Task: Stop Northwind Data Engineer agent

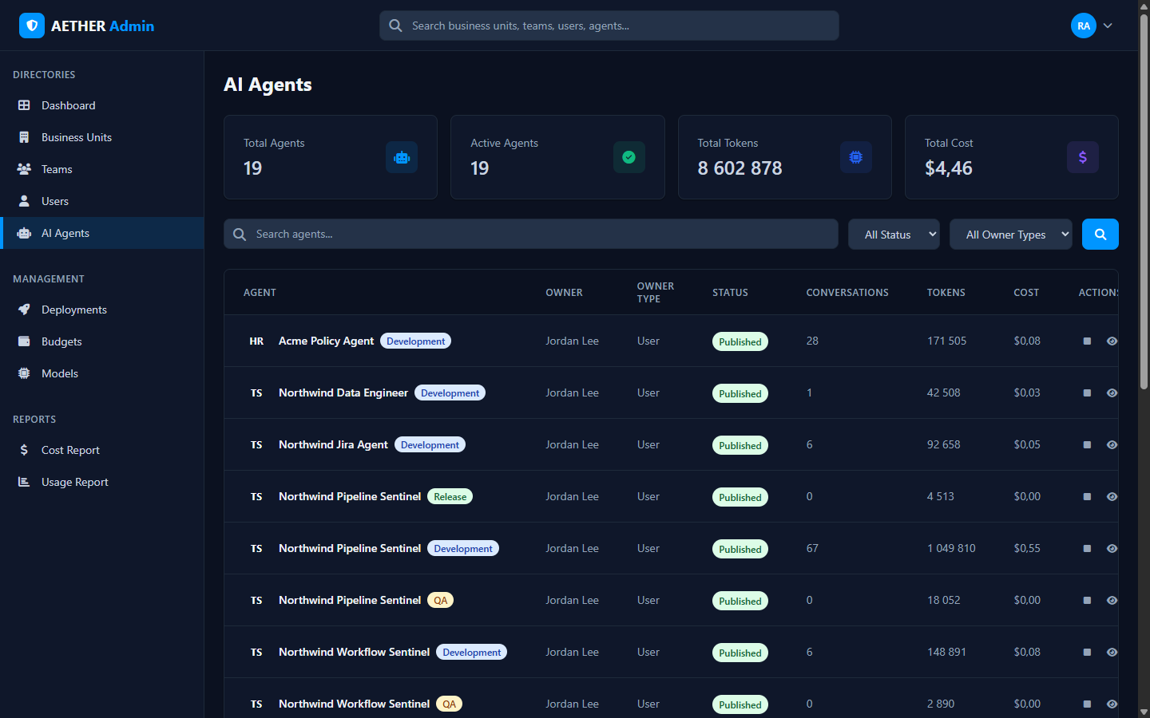Action: tap(1087, 393)
